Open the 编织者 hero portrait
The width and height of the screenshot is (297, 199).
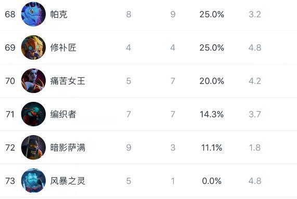pyautogui.click(x=33, y=114)
